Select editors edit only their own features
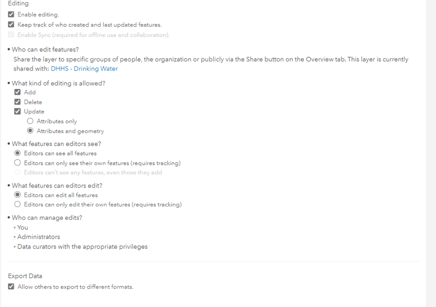The height and width of the screenshot is (307, 436). (17, 204)
